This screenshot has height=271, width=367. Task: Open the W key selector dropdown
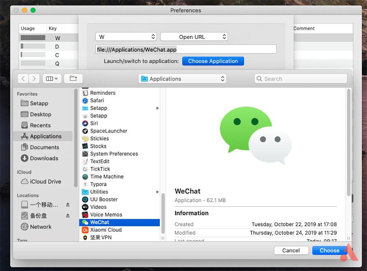pos(127,37)
